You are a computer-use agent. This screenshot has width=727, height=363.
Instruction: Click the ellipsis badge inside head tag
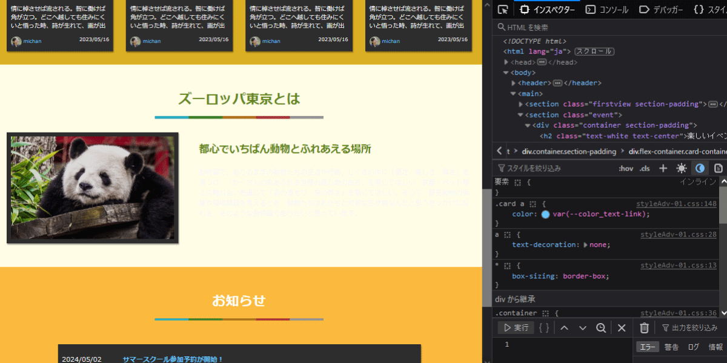[x=542, y=62]
